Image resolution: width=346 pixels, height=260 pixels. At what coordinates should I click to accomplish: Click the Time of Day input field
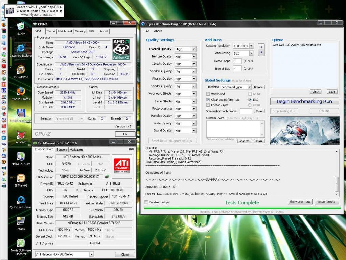pos(237,68)
